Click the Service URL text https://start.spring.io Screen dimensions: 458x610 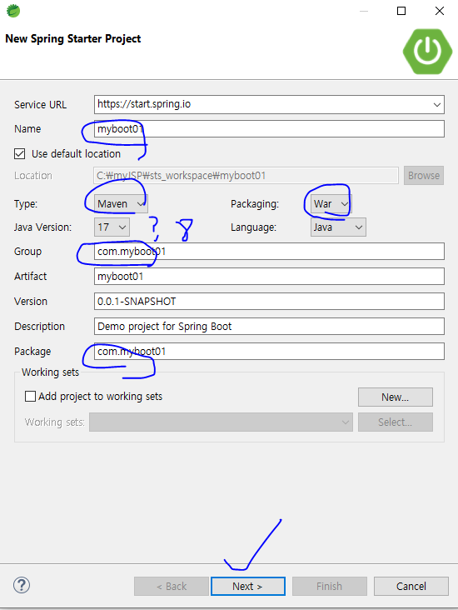pos(144,104)
